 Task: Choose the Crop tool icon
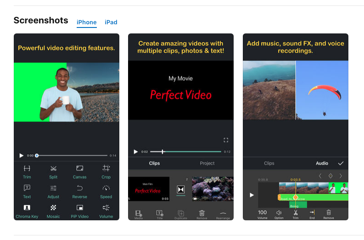(106, 168)
